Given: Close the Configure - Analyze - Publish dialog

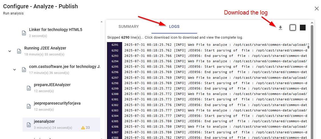Looking at the screenshot, I should (316, 9).
